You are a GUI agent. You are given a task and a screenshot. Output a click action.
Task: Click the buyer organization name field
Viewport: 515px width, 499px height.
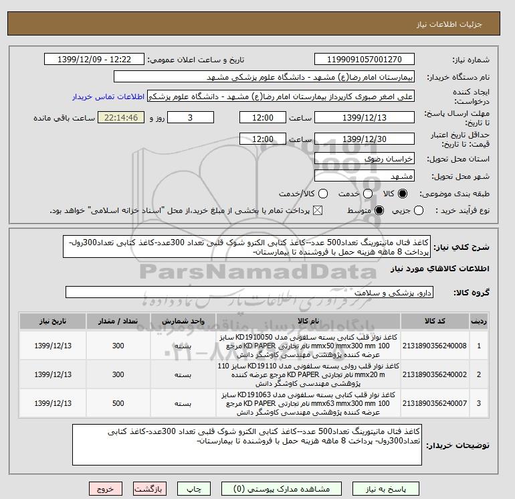264,76
